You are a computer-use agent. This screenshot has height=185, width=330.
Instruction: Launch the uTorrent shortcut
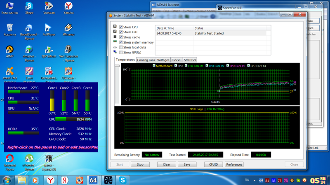[29, 163]
